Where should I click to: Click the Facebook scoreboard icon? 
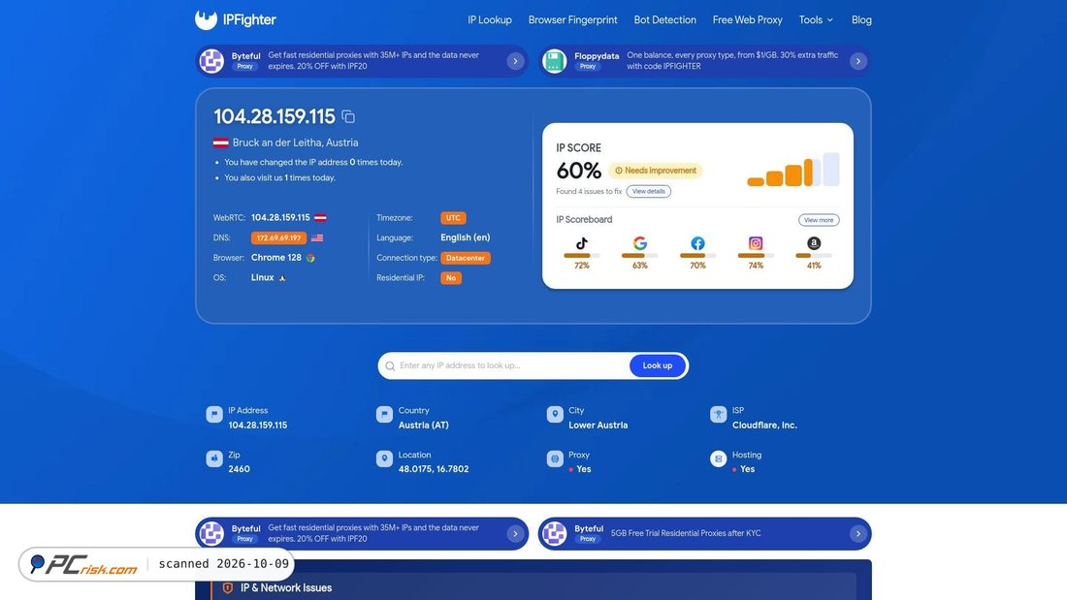[697, 243]
